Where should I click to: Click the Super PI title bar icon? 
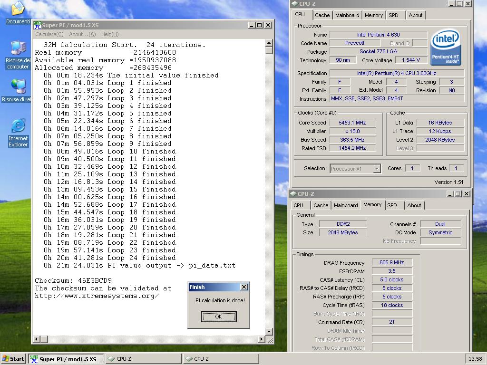coord(37,25)
